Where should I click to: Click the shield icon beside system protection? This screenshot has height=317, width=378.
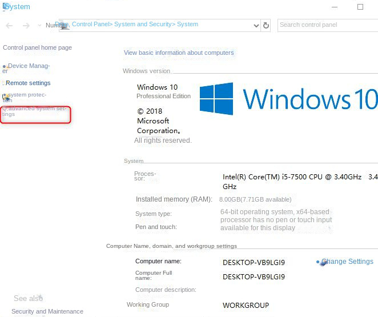pos(6,98)
